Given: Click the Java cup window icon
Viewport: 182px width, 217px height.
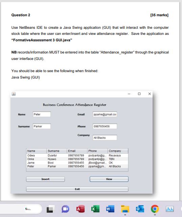Looking at the screenshot, I should coord(14,94).
